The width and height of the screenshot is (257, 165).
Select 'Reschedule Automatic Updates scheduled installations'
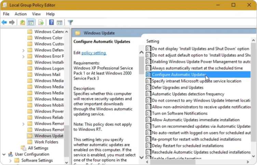pos(201,152)
